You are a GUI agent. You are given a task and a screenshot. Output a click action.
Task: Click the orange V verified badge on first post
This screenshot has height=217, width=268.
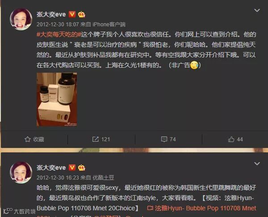[x=72, y=14]
